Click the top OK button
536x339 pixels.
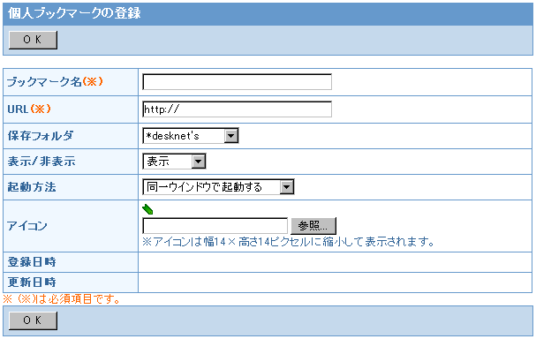33,40
